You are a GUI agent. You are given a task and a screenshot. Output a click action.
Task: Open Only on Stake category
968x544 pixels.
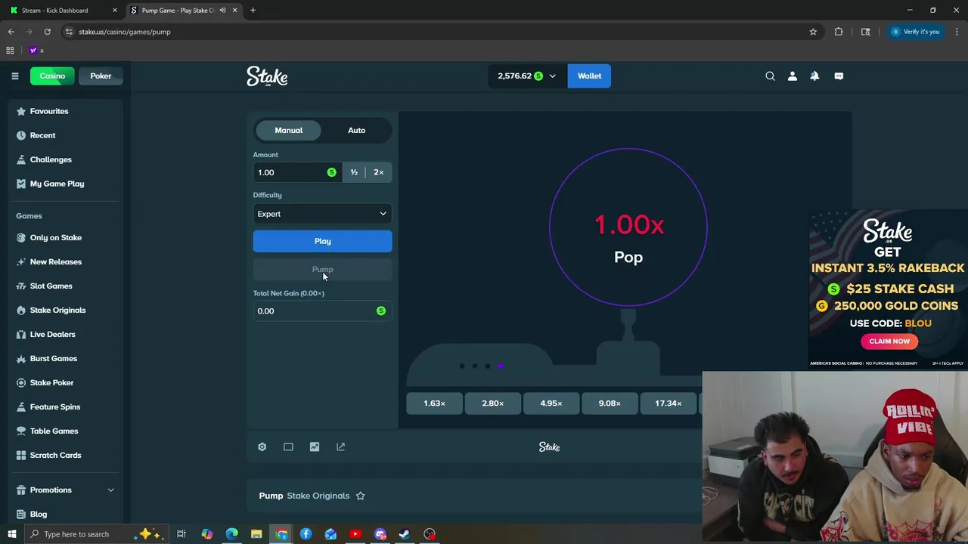click(56, 237)
